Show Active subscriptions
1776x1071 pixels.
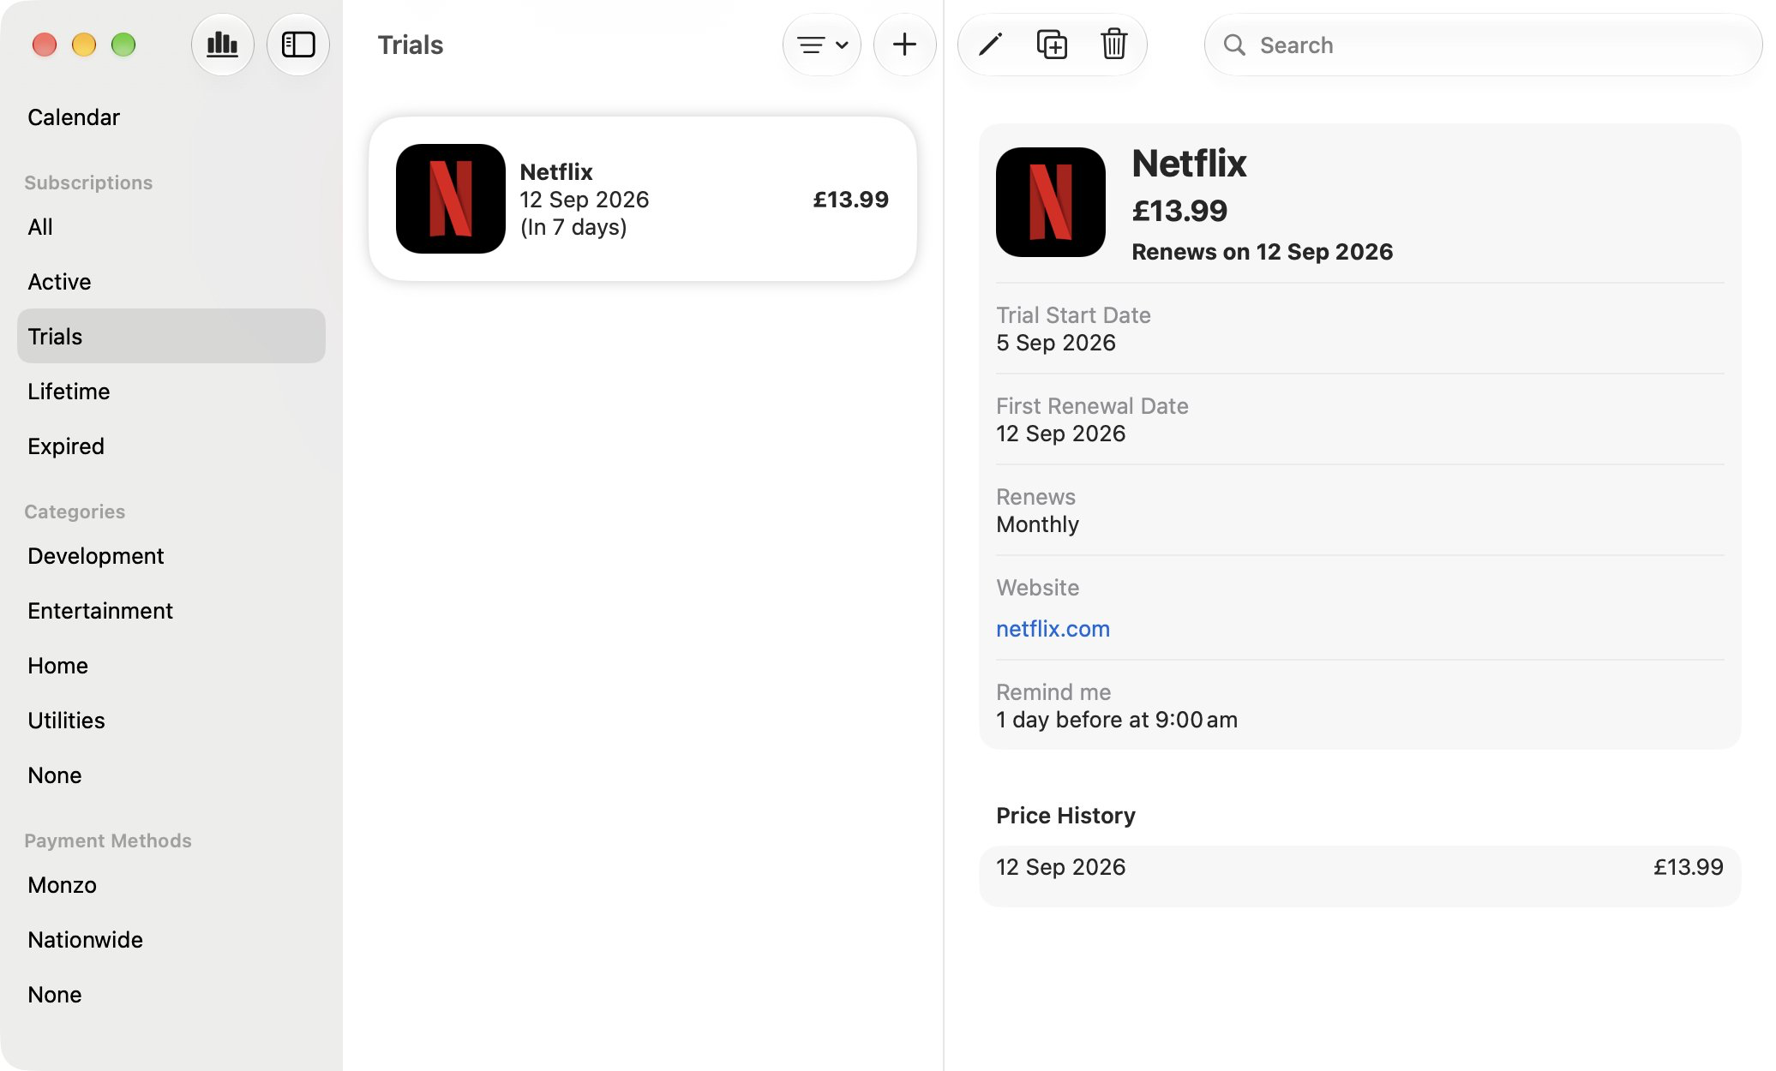171,282
